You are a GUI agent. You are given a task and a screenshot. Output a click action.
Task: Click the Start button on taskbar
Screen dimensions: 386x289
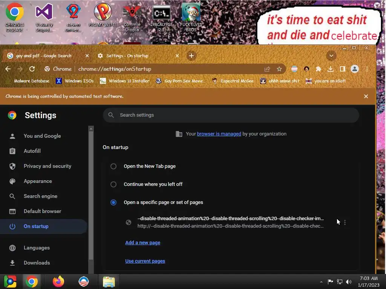10,281
